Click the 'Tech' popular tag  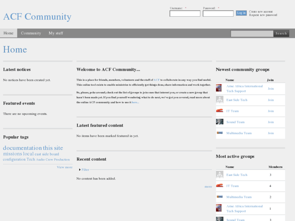pyautogui.click(x=30, y=159)
